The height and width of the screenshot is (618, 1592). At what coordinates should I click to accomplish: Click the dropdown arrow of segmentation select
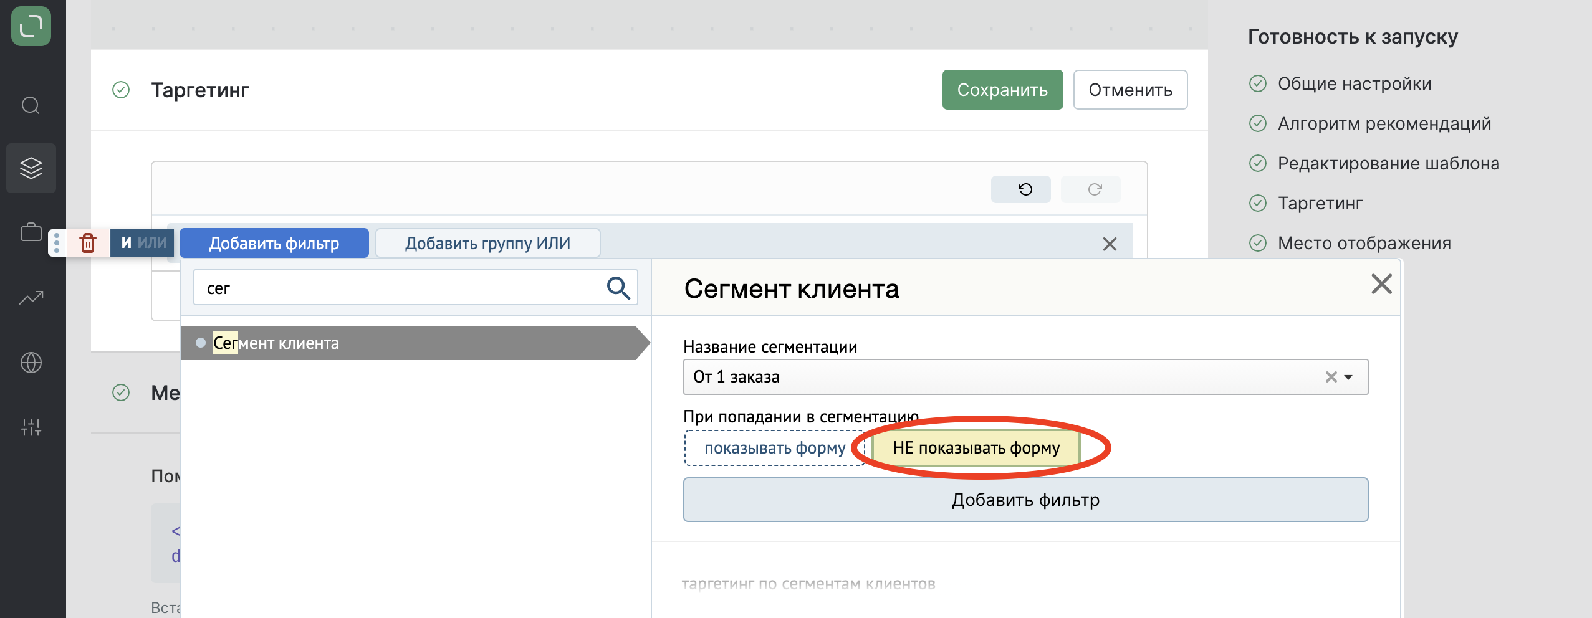(1348, 377)
